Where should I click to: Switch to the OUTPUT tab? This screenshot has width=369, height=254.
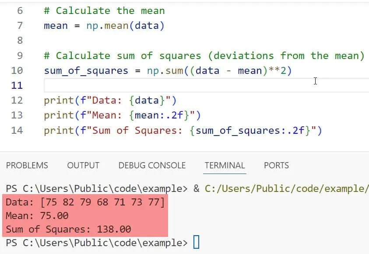pyautogui.click(x=83, y=166)
